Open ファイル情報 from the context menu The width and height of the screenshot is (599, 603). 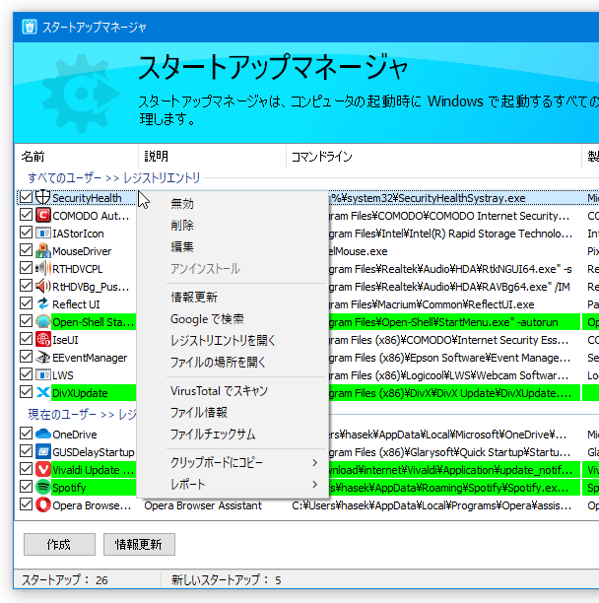[x=233, y=413]
